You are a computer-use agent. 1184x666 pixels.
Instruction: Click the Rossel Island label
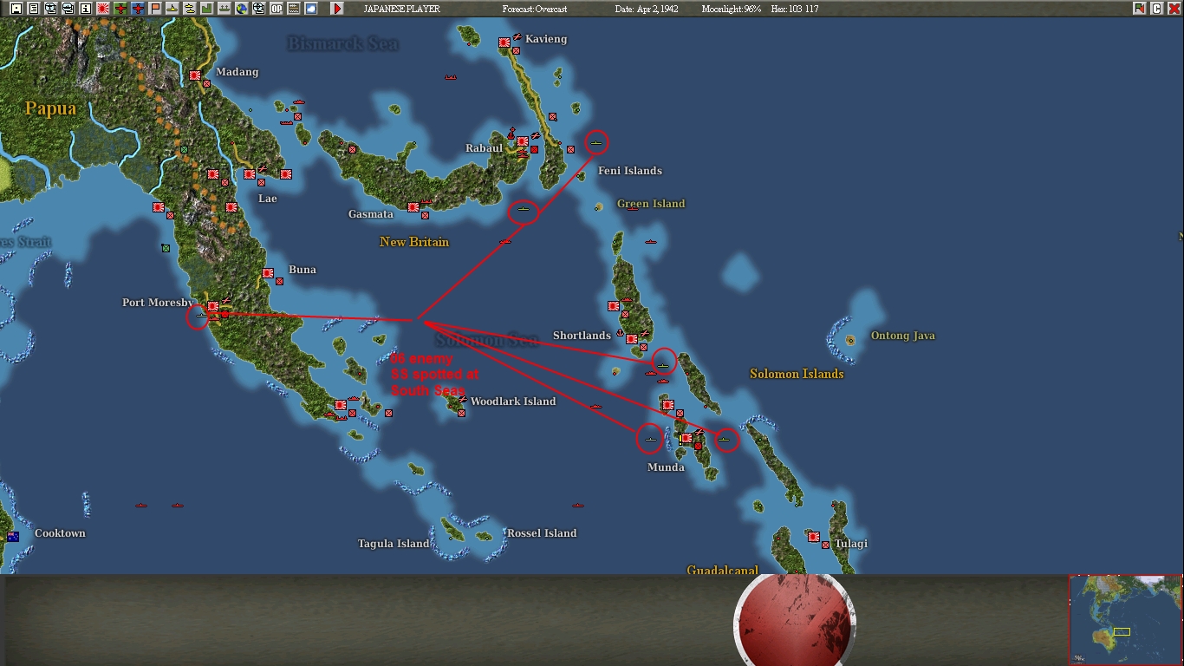click(x=542, y=533)
